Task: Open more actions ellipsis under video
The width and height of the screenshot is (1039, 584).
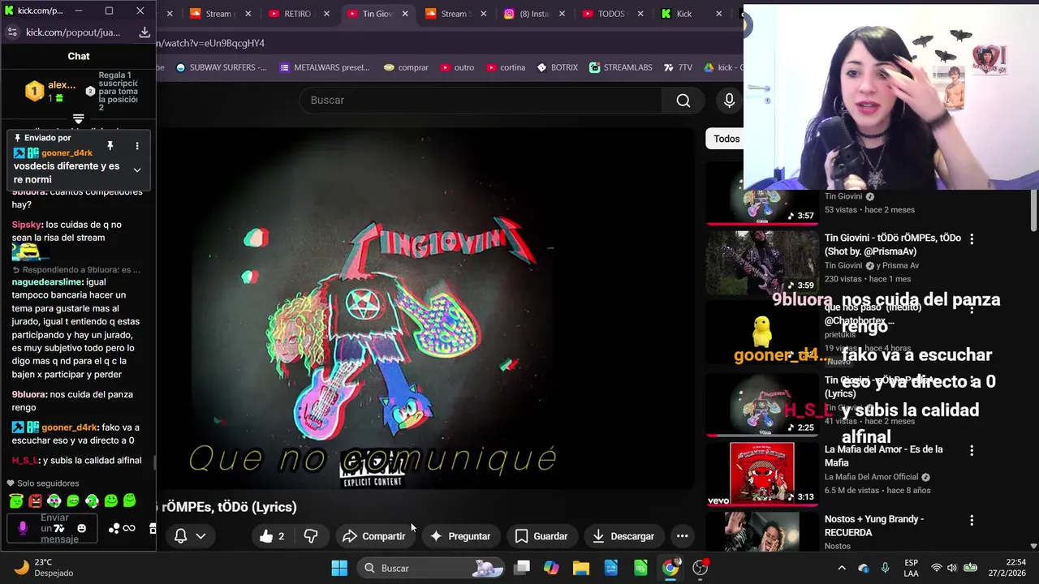Action: point(682,536)
